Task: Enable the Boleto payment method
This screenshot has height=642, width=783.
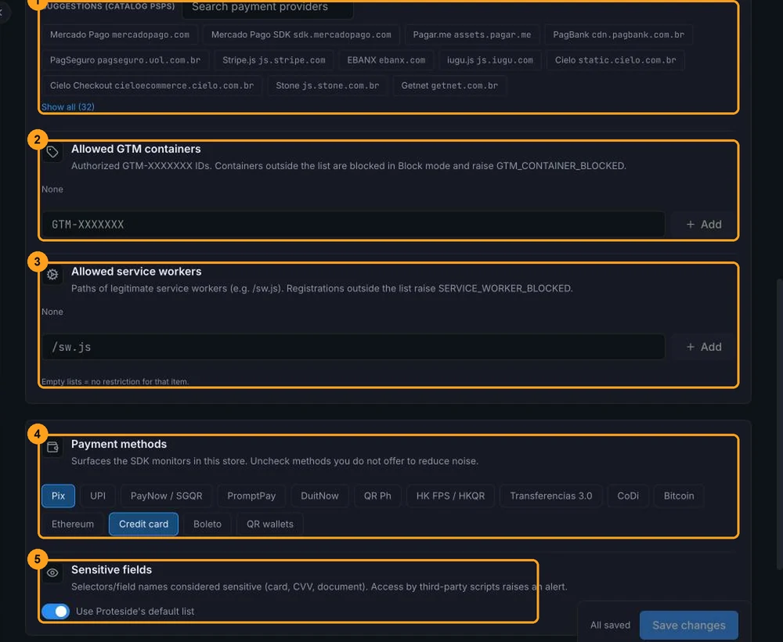Action: [207, 525]
